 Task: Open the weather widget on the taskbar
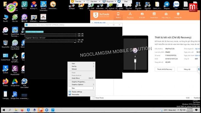coord(168,110)
